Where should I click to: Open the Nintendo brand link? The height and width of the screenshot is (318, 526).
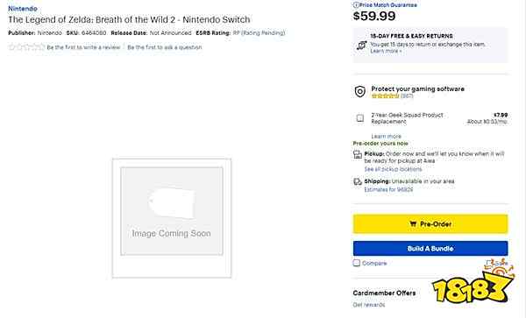click(x=23, y=9)
